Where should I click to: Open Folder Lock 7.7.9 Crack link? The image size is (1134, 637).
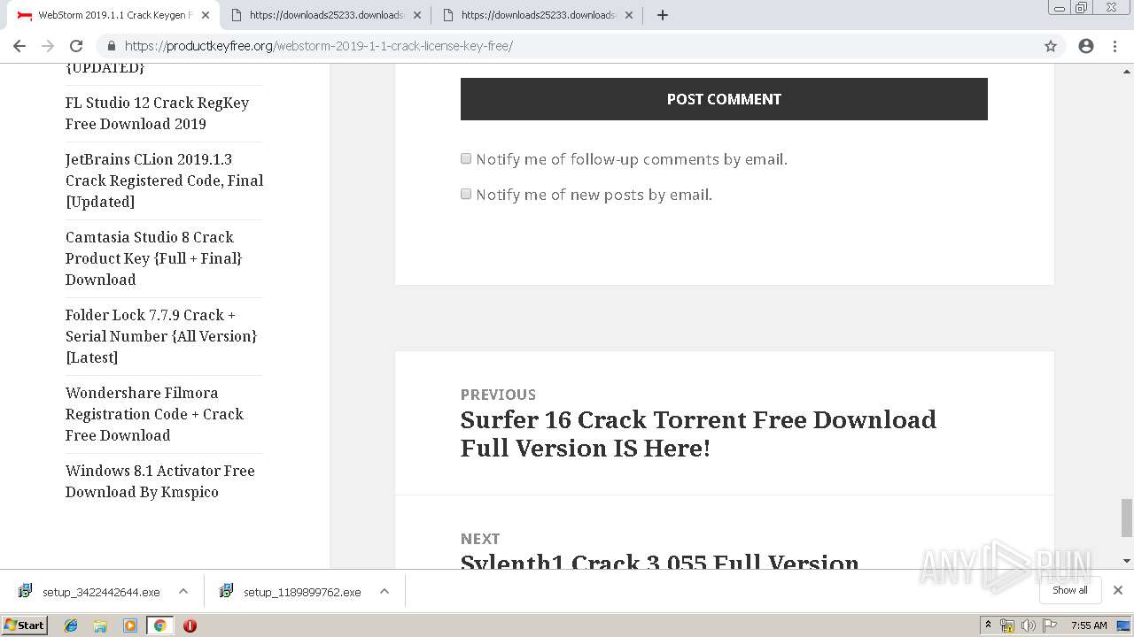(x=161, y=336)
